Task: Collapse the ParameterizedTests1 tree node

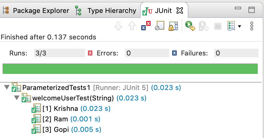Action: [x=7, y=88]
